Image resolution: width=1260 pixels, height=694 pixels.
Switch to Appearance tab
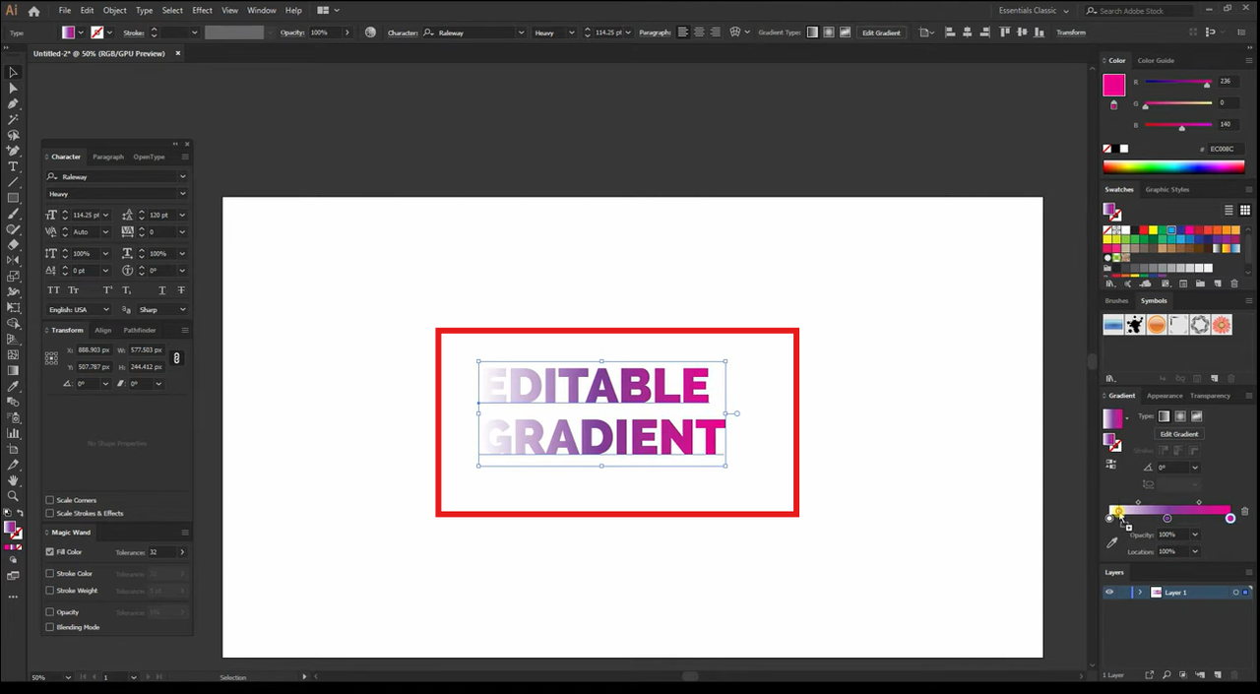[x=1165, y=396]
